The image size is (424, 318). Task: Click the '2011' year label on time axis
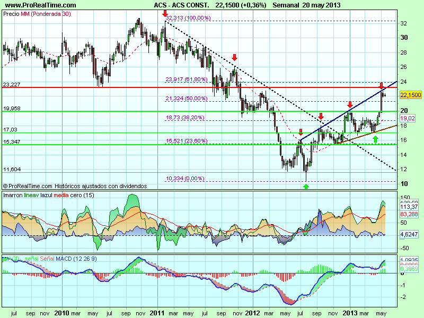157,313
